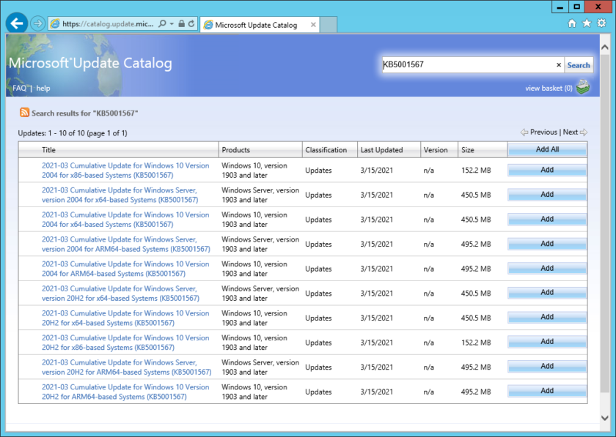View the security lock icon in address bar
Viewport: 616px width, 437px height.
[x=182, y=24]
